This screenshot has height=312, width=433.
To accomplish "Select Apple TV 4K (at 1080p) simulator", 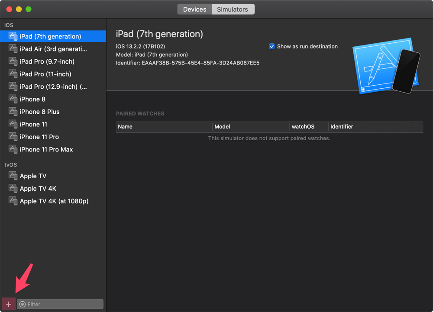I will [53, 201].
